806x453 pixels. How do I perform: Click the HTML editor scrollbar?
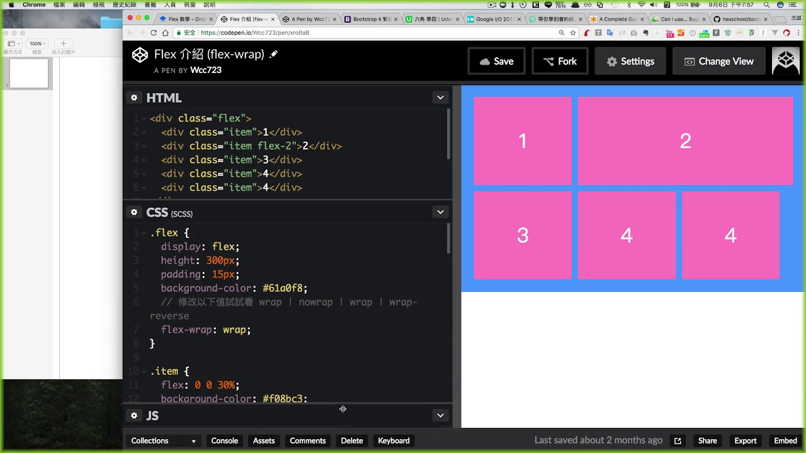[x=449, y=133]
